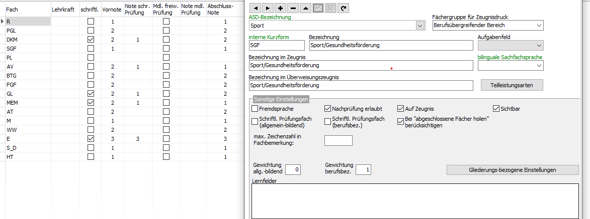590x219 pixels.
Task: Select the S_D subject row
Action: pos(28,148)
